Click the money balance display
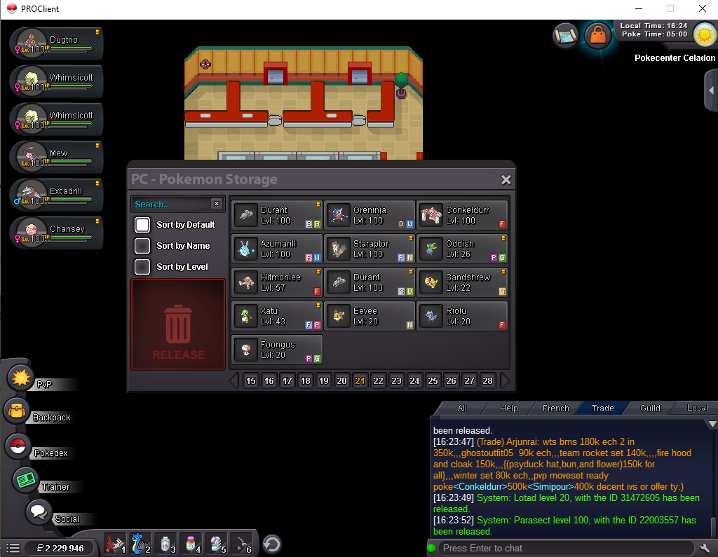The height and width of the screenshot is (557, 718). pos(60,549)
